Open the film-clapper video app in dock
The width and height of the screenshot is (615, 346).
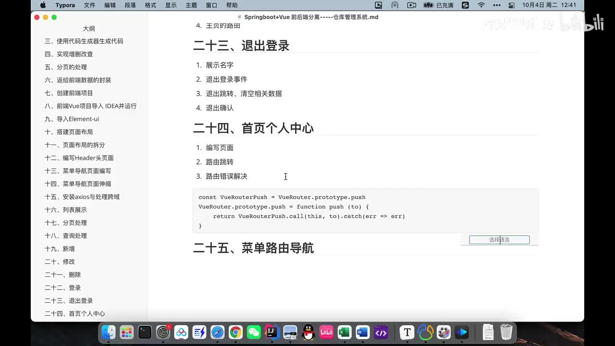(x=444, y=332)
